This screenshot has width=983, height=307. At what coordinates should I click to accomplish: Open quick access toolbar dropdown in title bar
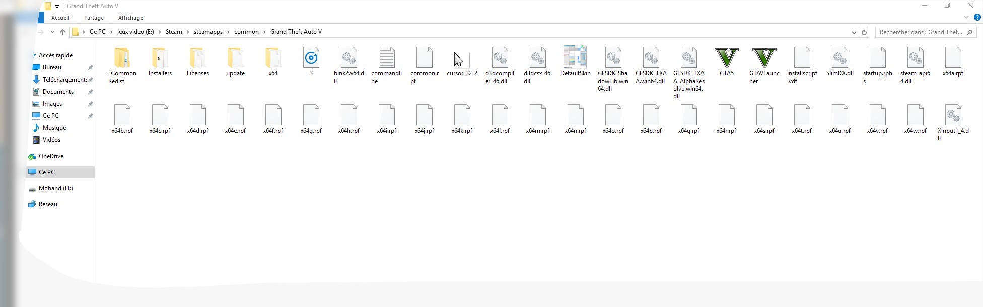click(x=57, y=7)
